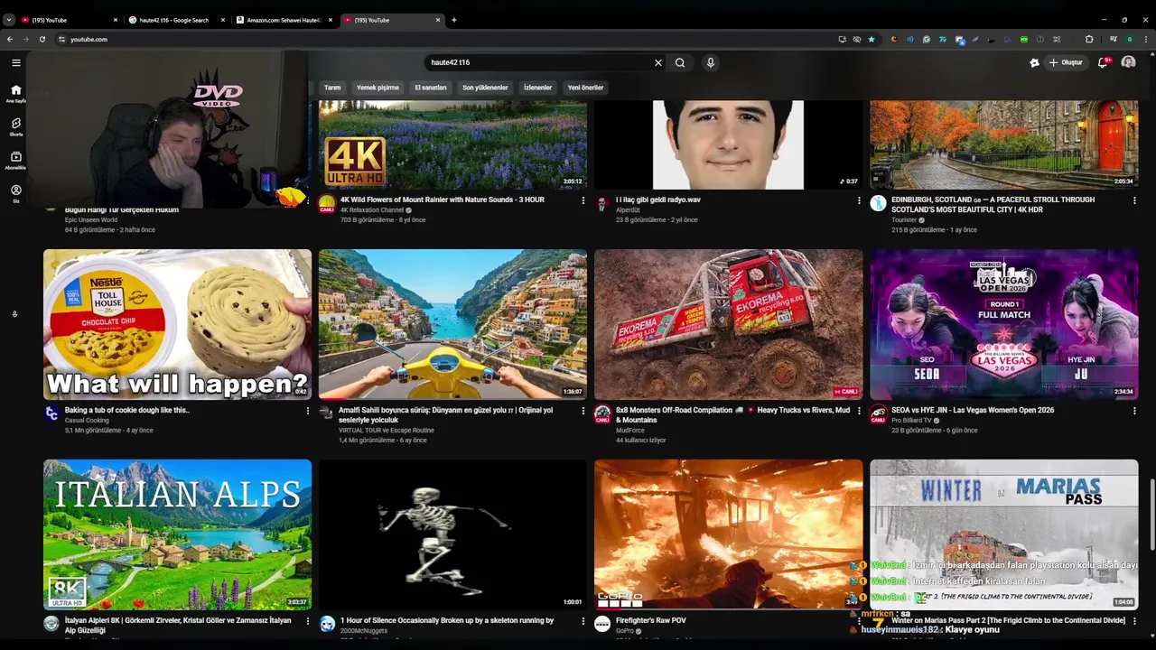
Task: Open 1 Hour of Silence skeleton video title
Action: (x=447, y=620)
